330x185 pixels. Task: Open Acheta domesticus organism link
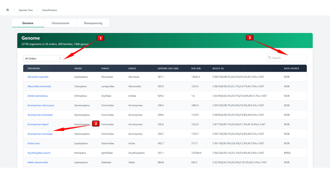click(38, 96)
